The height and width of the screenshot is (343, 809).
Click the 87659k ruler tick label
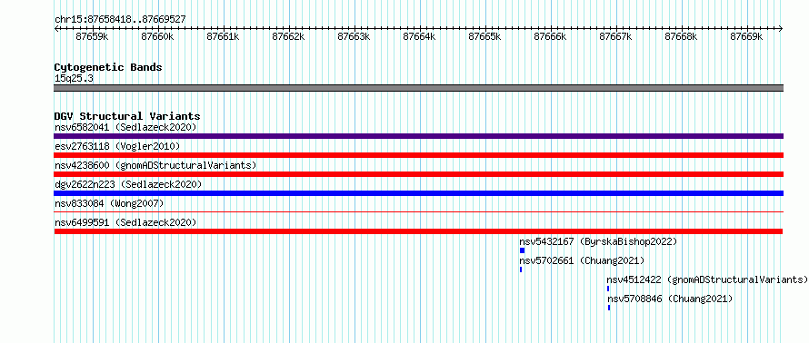(92, 36)
